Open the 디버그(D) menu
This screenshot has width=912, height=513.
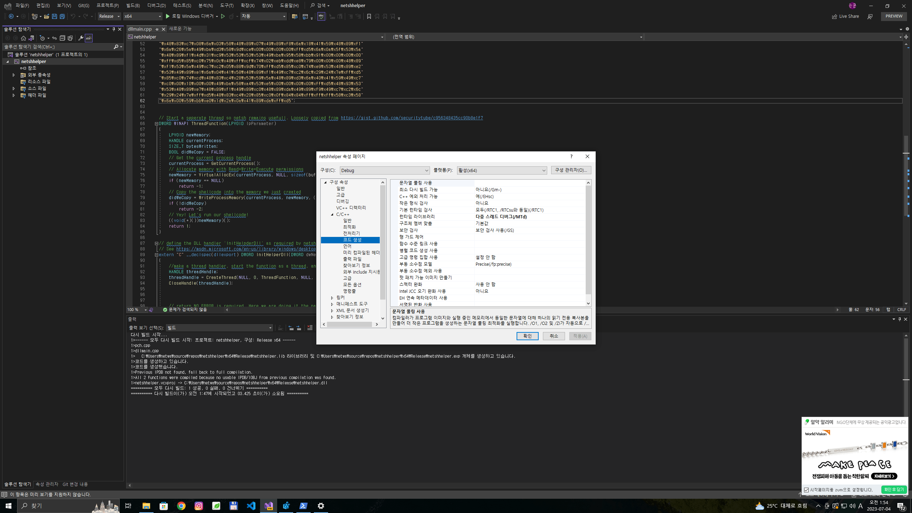pos(156,5)
